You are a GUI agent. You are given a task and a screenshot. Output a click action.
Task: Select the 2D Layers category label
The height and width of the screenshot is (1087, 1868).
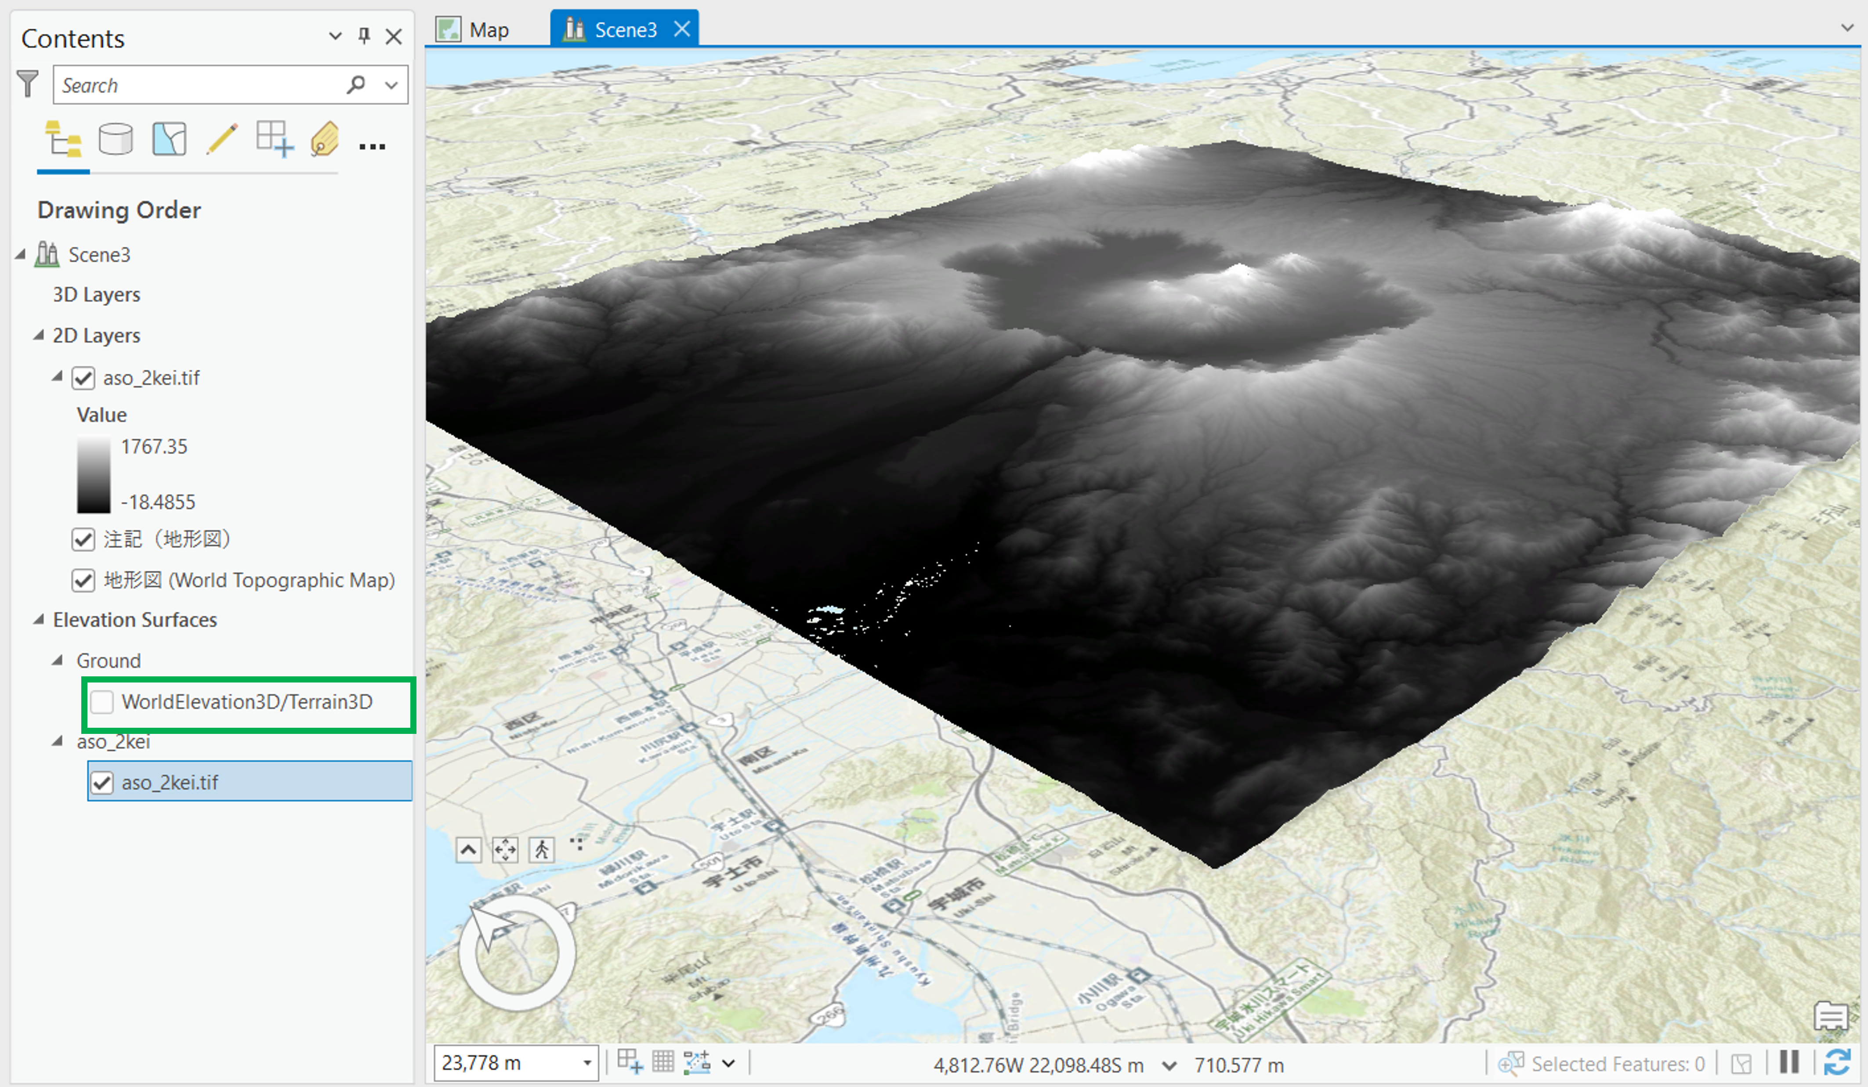coord(96,336)
